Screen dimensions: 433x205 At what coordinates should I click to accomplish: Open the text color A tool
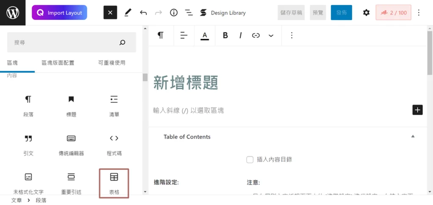pyautogui.click(x=205, y=35)
